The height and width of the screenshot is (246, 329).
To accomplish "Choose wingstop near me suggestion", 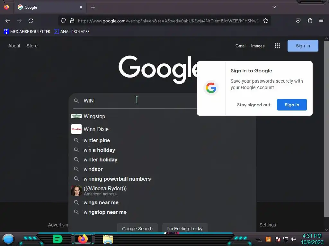I will tap(162, 212).
